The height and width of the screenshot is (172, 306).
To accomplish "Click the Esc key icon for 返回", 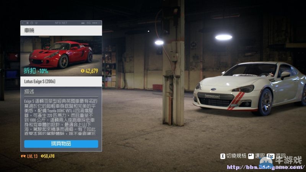I will point(271,156).
